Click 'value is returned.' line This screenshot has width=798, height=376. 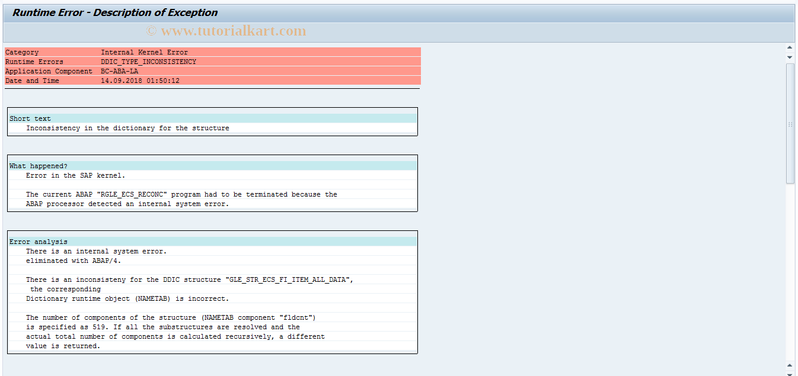click(x=63, y=346)
